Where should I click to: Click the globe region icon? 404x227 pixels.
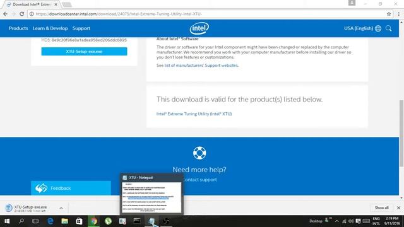(378, 28)
